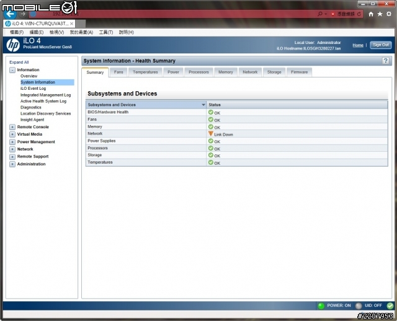Click the browser forward arrow button
This screenshot has height=321, width=397.
23,14
